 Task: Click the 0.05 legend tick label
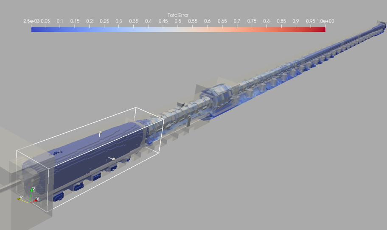click(45, 21)
